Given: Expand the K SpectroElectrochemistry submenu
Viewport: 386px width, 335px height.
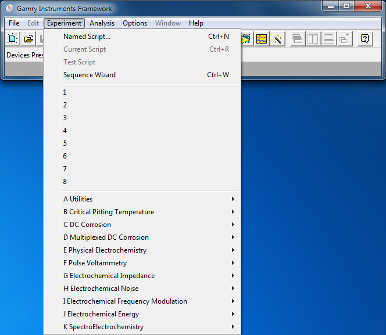Looking at the screenshot, I should [142, 327].
